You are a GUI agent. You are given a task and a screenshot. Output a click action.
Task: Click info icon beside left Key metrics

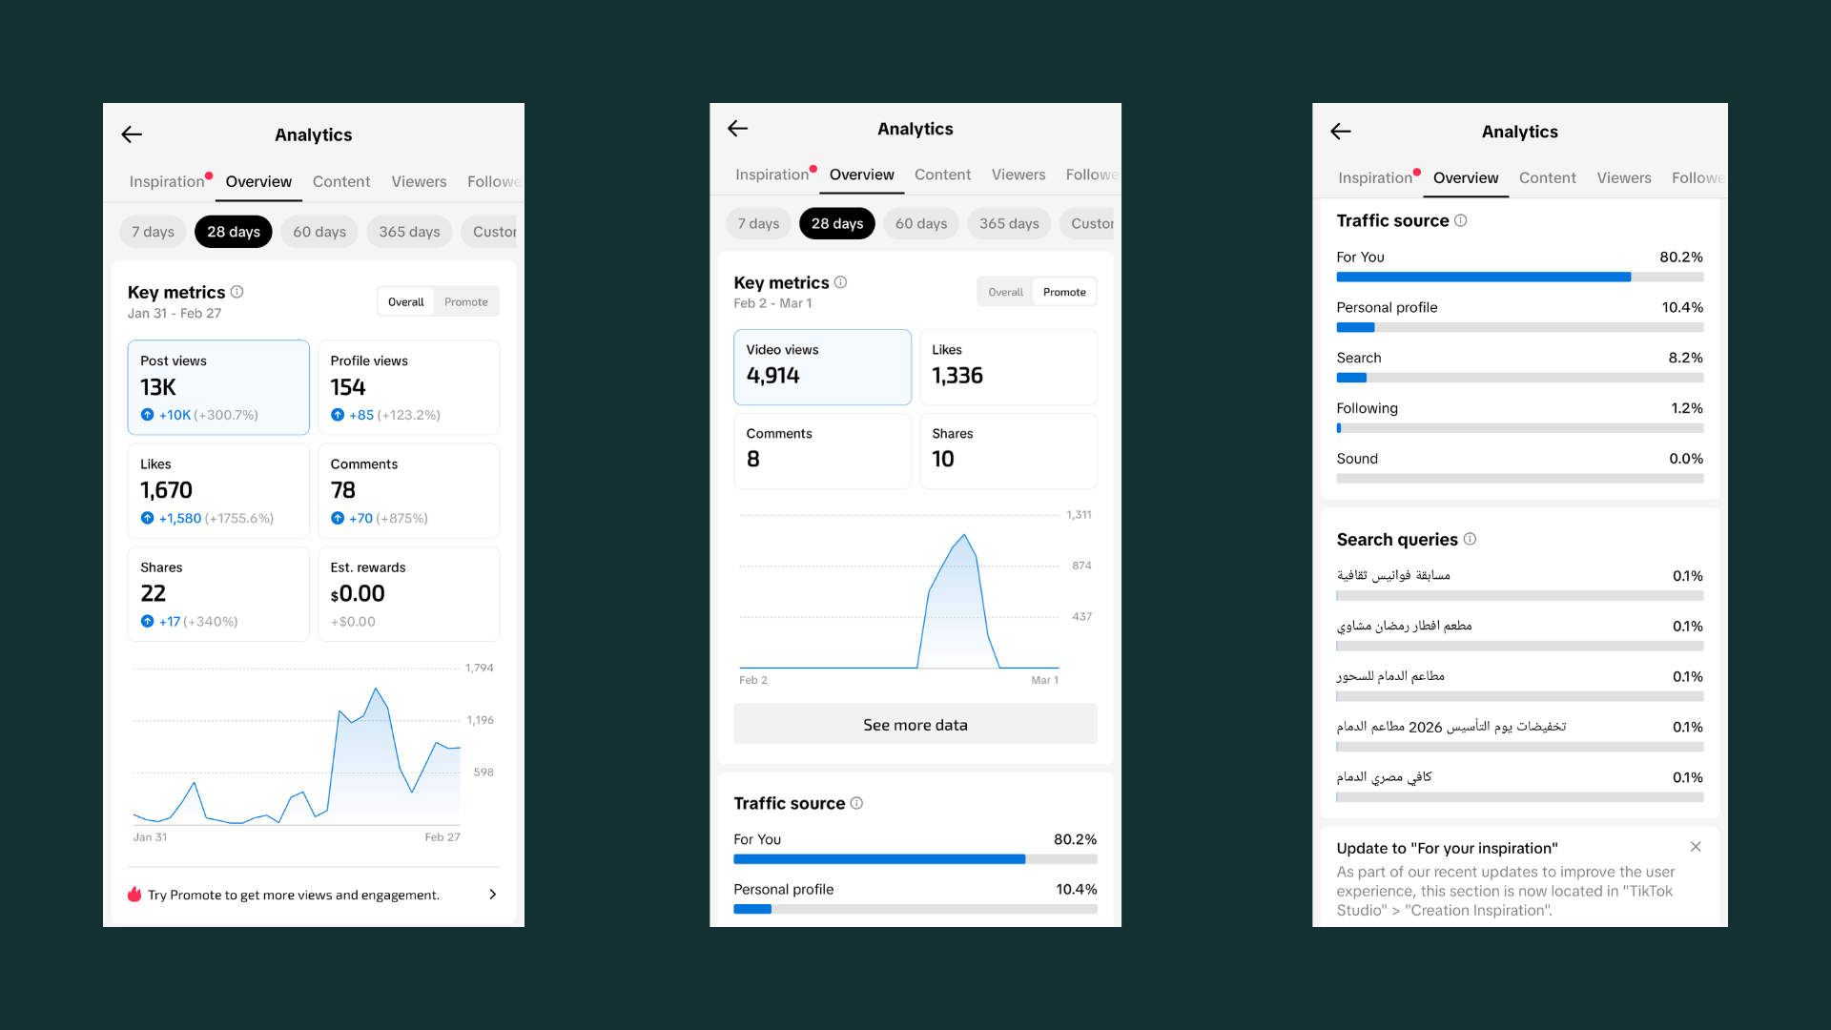coord(237,292)
